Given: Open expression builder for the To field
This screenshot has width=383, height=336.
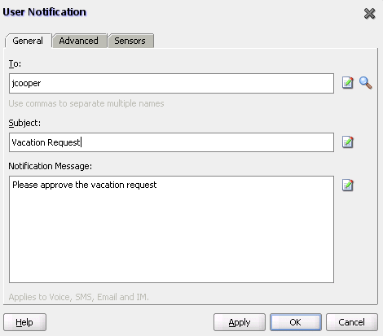Looking at the screenshot, I should pyautogui.click(x=348, y=83).
